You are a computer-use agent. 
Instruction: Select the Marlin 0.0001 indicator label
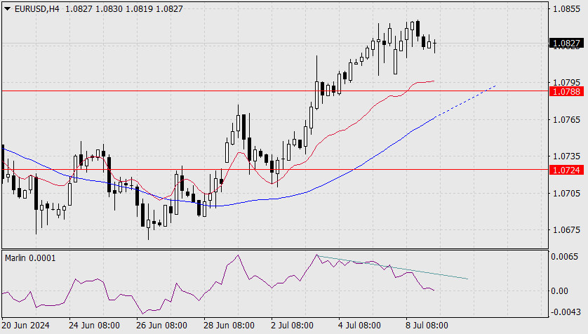pyautogui.click(x=30, y=258)
